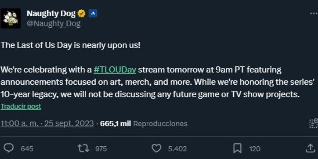Click the reply speech bubble icon

8,148
